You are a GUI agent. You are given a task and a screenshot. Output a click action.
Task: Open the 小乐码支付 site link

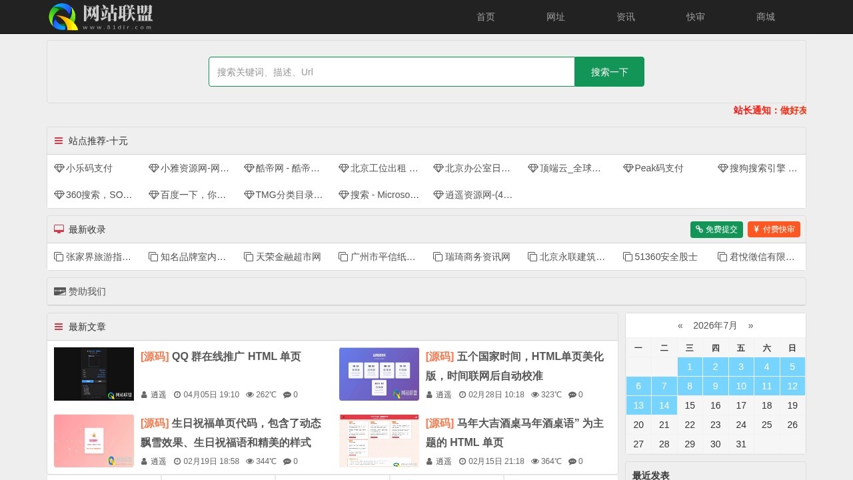click(x=83, y=168)
